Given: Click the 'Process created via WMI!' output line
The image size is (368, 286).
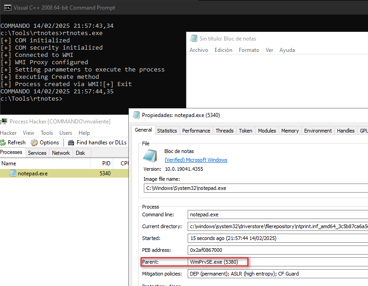Looking at the screenshot, I should point(52,84).
